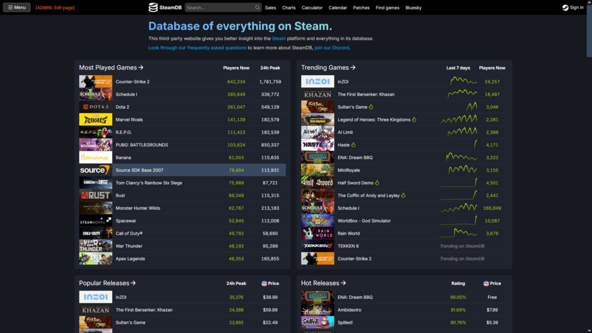Open the inZOI thumbnail in Popular Releases

[95, 297]
